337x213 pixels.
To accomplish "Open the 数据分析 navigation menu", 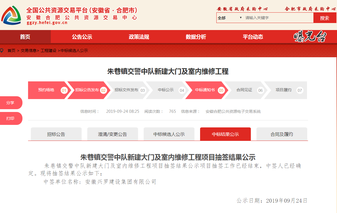I will pos(196,37).
